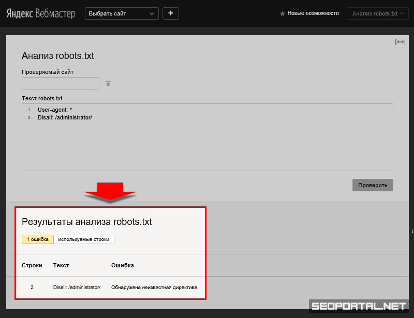Click the star icon beside Новые возможности
Image resolution: width=414 pixels, height=318 pixels.
click(x=282, y=13)
